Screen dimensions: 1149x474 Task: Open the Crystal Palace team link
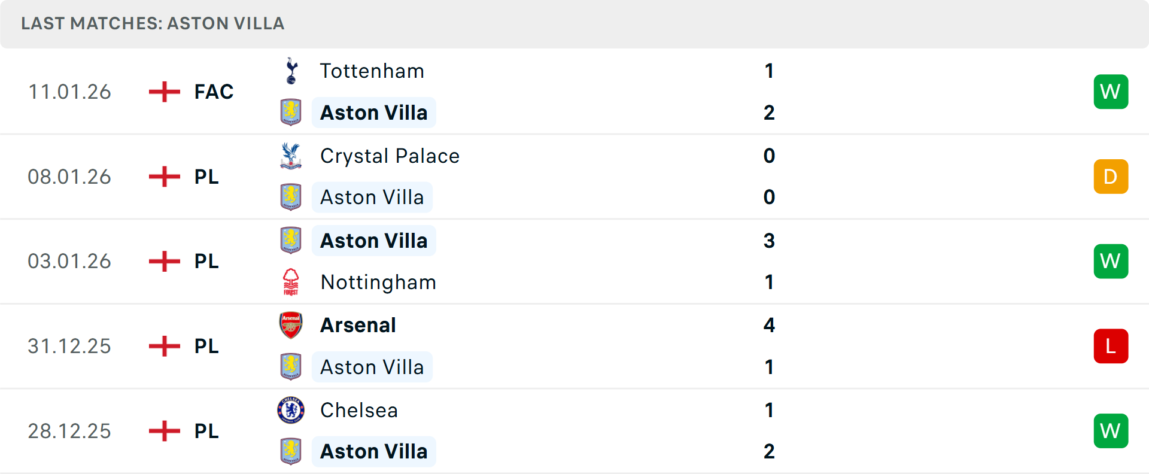click(390, 156)
